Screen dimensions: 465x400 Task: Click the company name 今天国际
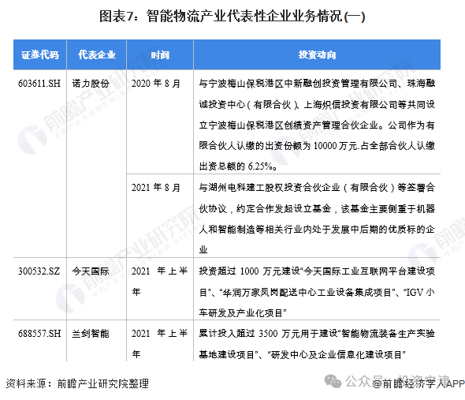coord(91,271)
